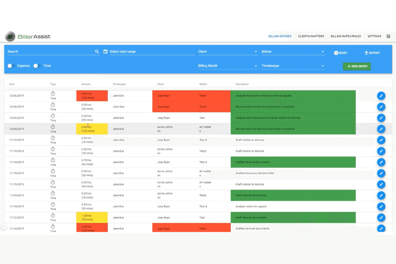Expand the Billing Month dropdown
396x264 pixels.
click(228, 66)
